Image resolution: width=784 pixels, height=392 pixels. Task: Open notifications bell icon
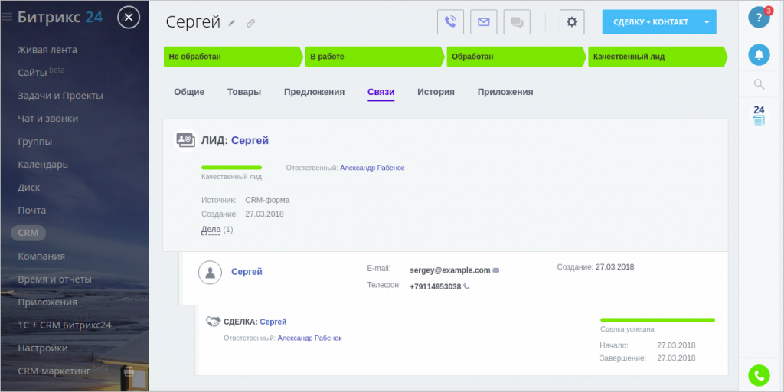[759, 54]
